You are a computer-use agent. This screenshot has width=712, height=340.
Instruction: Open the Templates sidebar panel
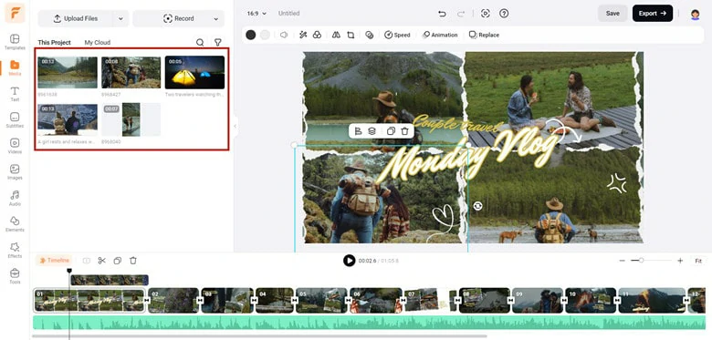point(15,42)
